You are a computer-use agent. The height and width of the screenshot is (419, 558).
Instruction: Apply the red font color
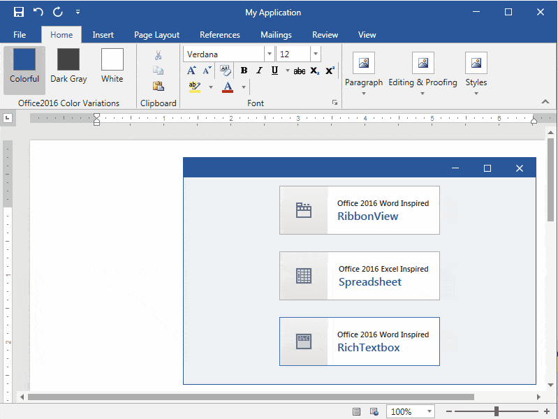[228, 87]
